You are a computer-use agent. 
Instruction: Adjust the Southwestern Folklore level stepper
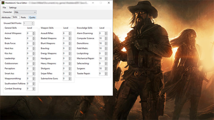[x=34, y=84]
